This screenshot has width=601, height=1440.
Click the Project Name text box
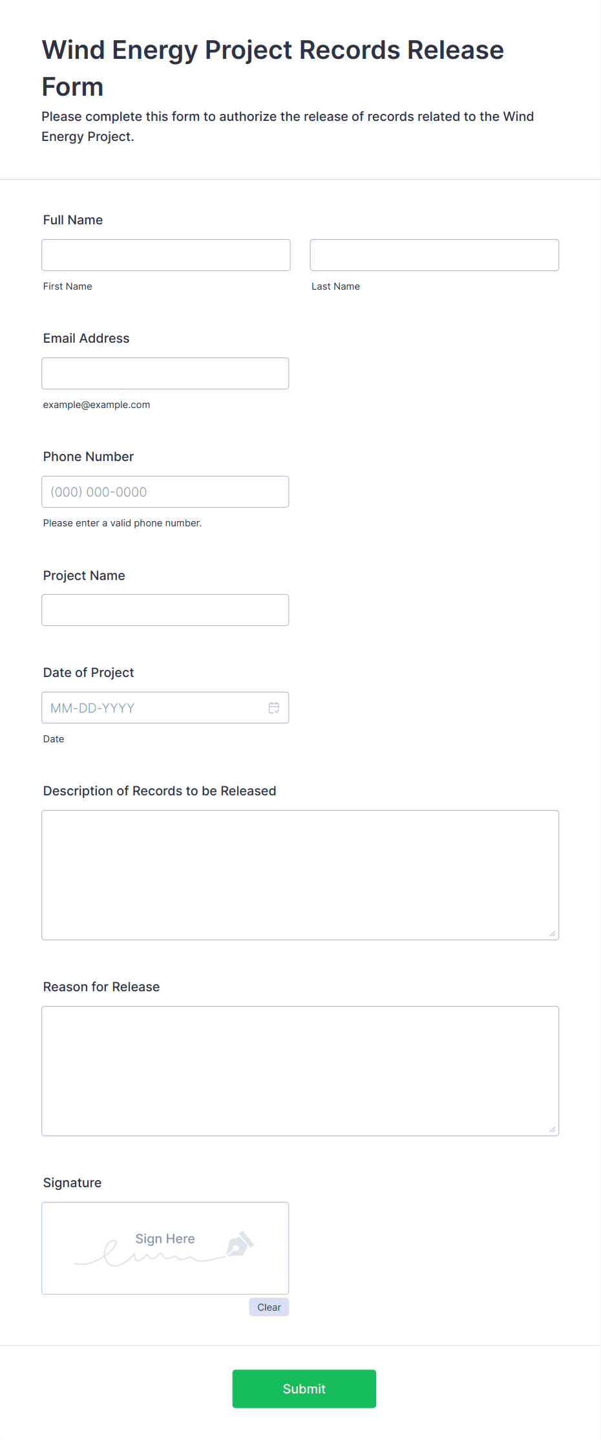[x=165, y=610]
